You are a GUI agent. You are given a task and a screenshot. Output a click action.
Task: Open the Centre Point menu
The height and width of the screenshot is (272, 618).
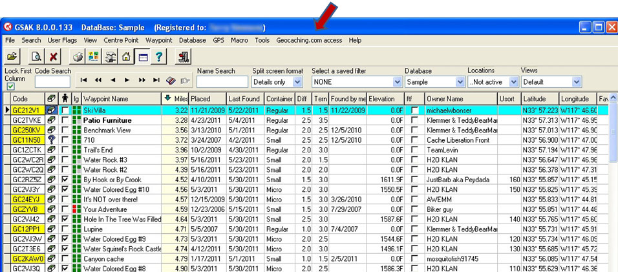[x=121, y=40]
